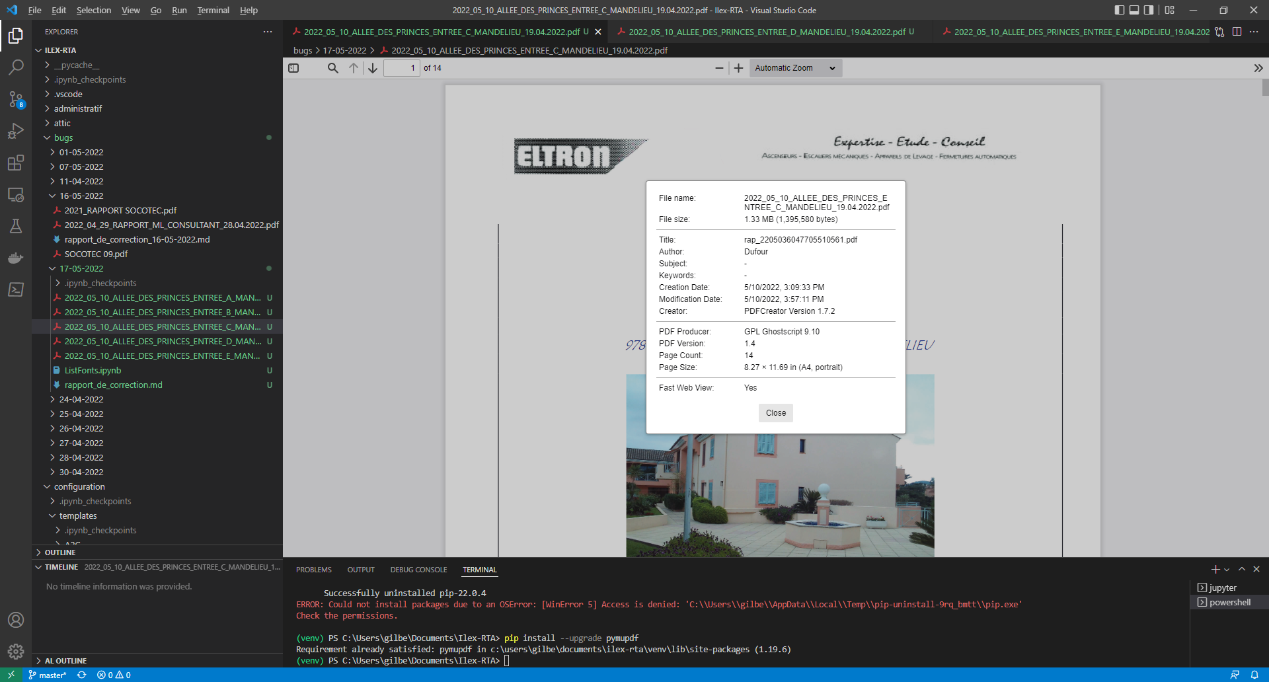Open the Testing flask view

16,226
